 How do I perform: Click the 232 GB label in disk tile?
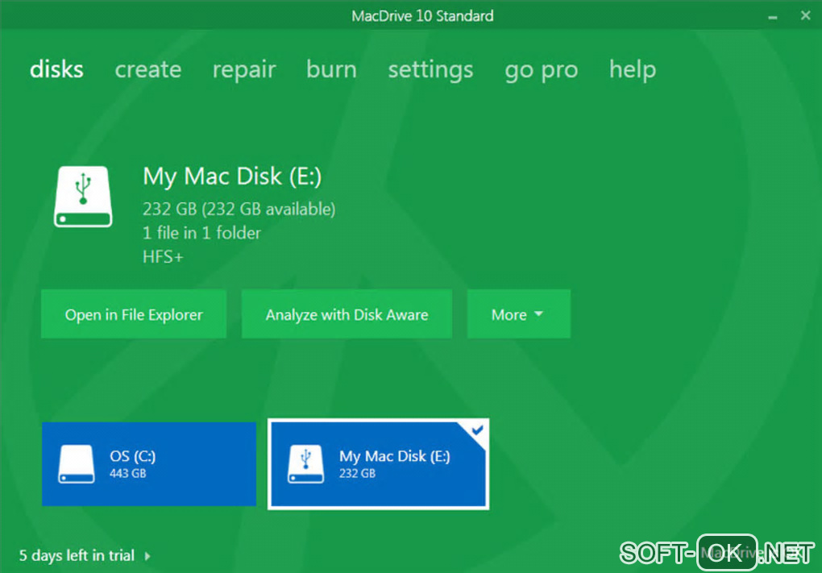click(358, 473)
